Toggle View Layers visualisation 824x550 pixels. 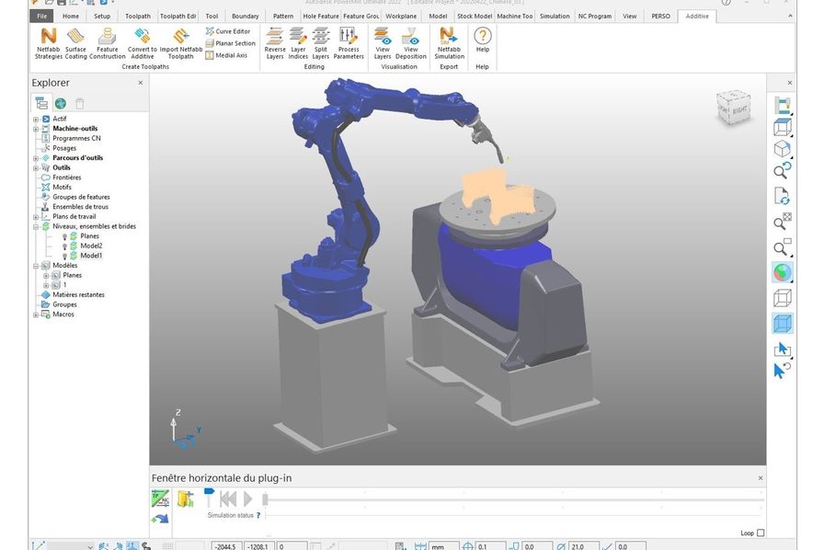[383, 43]
